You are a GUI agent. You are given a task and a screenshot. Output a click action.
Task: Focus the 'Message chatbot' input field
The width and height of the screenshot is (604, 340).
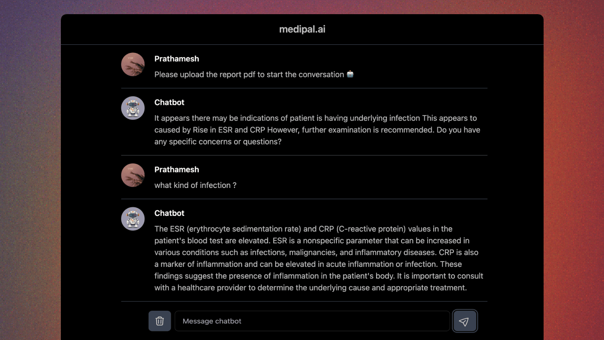(312, 321)
